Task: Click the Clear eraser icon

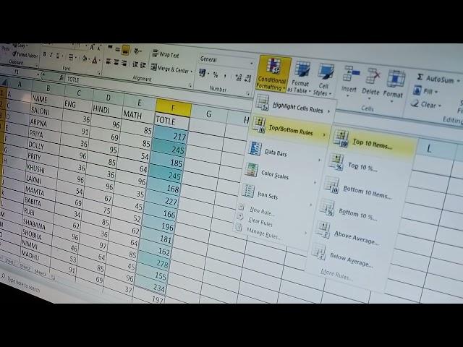Action: coord(415,103)
